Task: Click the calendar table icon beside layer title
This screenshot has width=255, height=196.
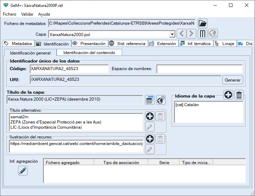Action: tap(150, 100)
